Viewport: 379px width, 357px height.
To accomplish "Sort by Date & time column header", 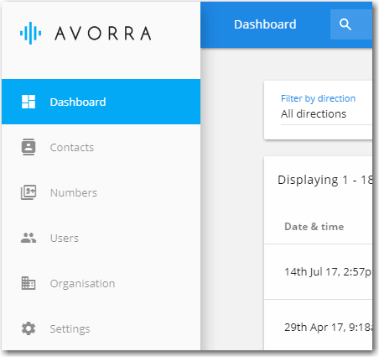I will click(314, 227).
